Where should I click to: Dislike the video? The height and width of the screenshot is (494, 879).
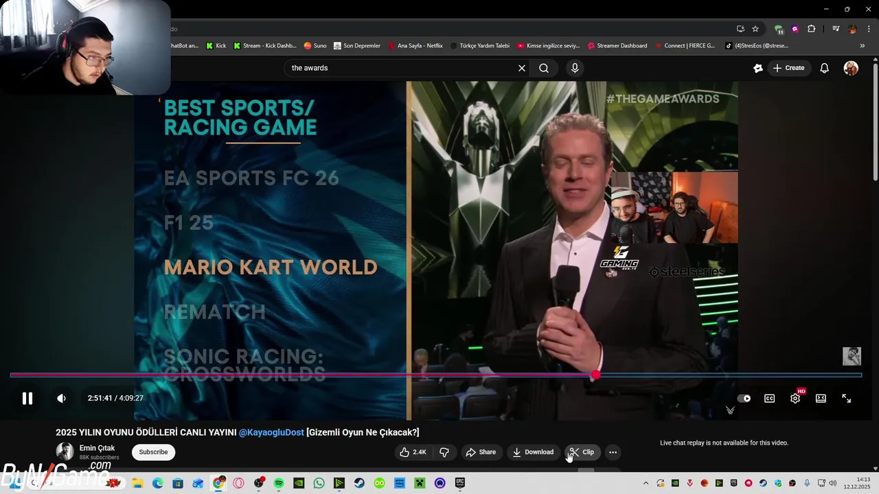(x=444, y=452)
